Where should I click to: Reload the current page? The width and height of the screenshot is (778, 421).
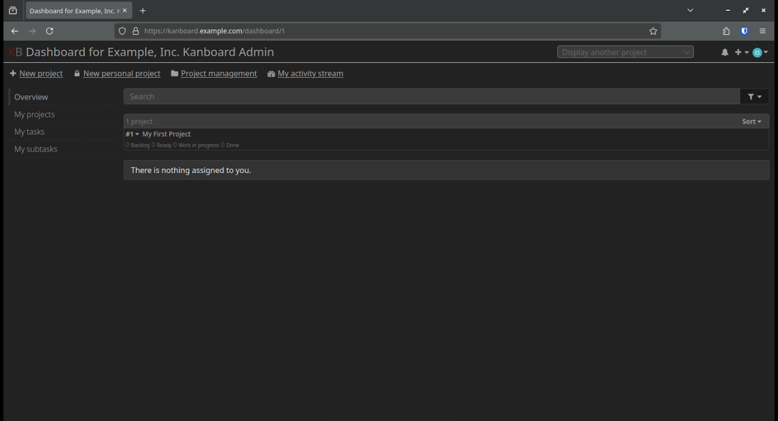click(x=49, y=31)
